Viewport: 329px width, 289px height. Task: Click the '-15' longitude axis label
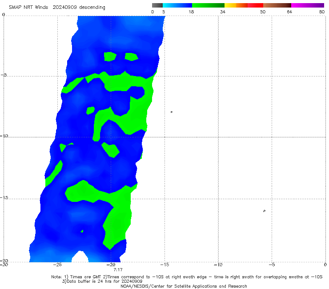164,265
